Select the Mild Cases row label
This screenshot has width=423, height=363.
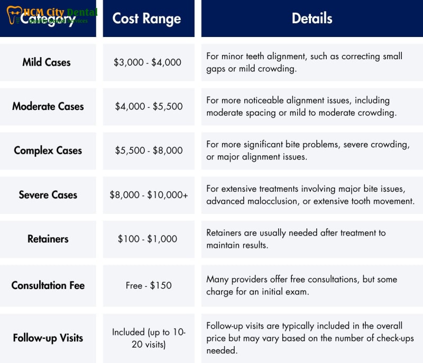(47, 62)
